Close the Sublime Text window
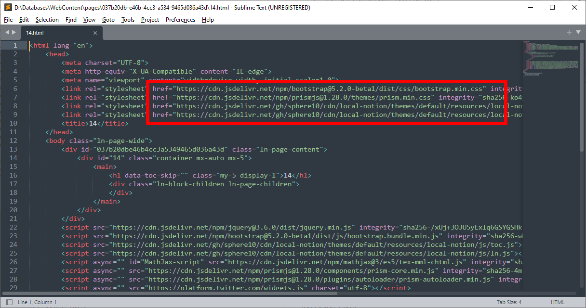586x308 pixels. (575, 7)
